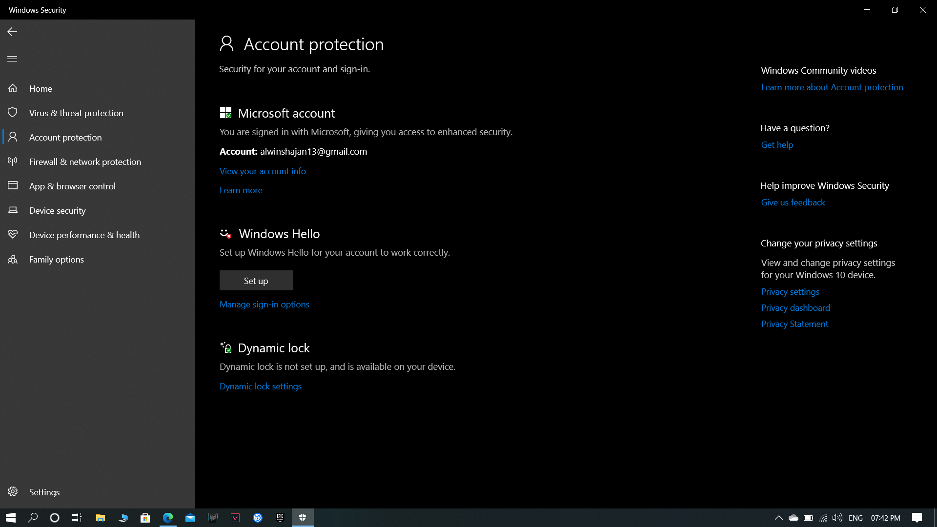Click Give us feedback link
This screenshot has height=527, width=937.
click(x=793, y=203)
